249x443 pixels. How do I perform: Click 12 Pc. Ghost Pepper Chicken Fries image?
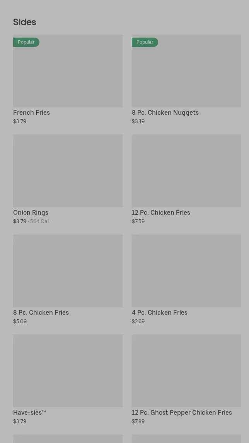point(186,371)
